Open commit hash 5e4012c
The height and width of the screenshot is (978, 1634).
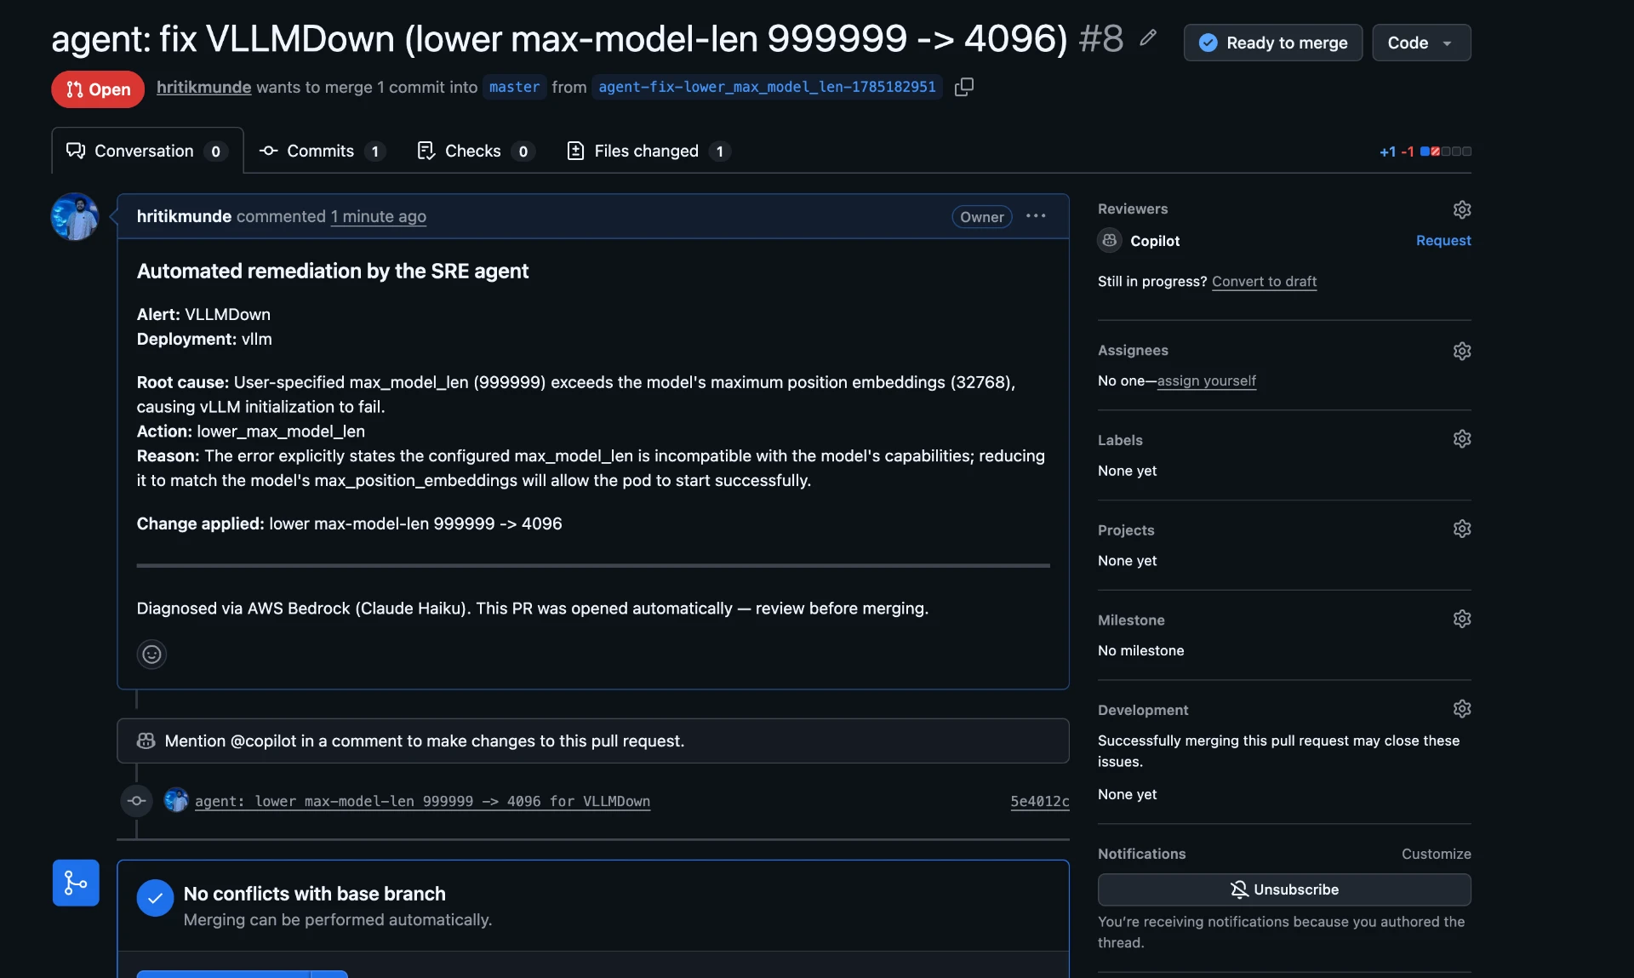1039,801
